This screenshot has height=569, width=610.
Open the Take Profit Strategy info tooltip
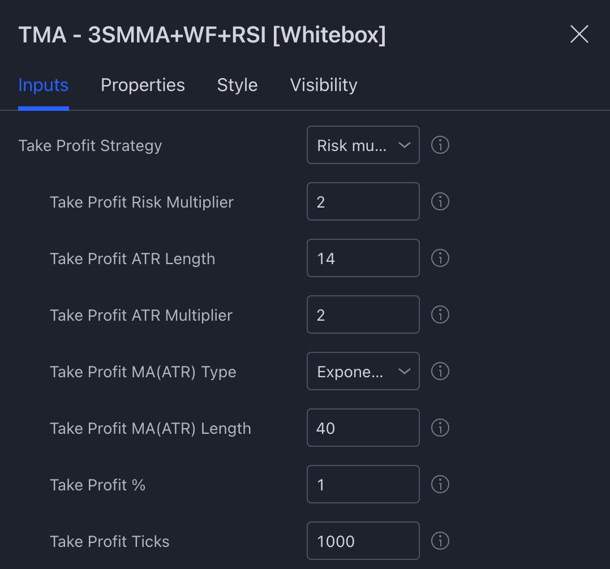[440, 145]
